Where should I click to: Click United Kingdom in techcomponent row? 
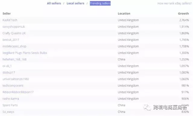click(x=128, y=85)
